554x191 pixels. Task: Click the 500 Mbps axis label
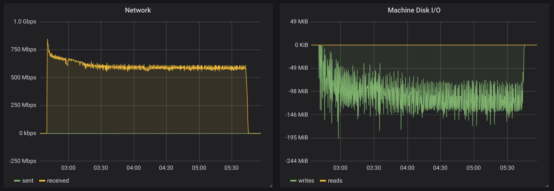tap(23, 78)
